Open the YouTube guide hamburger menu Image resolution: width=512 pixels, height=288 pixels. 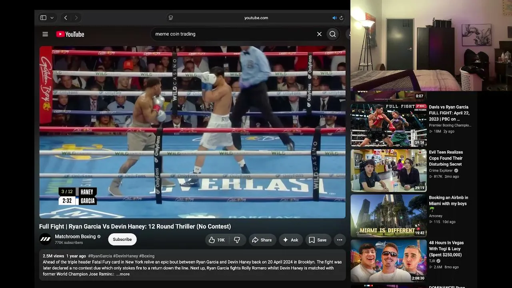coord(45,34)
